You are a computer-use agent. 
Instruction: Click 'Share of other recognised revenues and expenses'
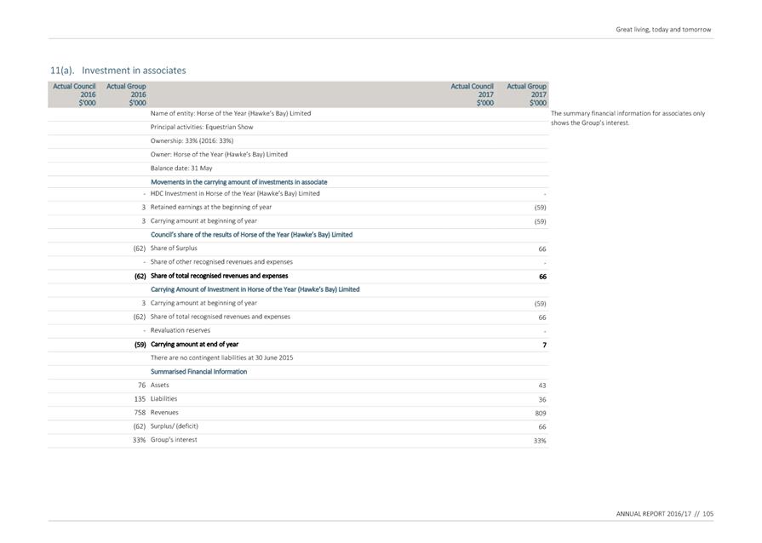pyautogui.click(x=221, y=262)
